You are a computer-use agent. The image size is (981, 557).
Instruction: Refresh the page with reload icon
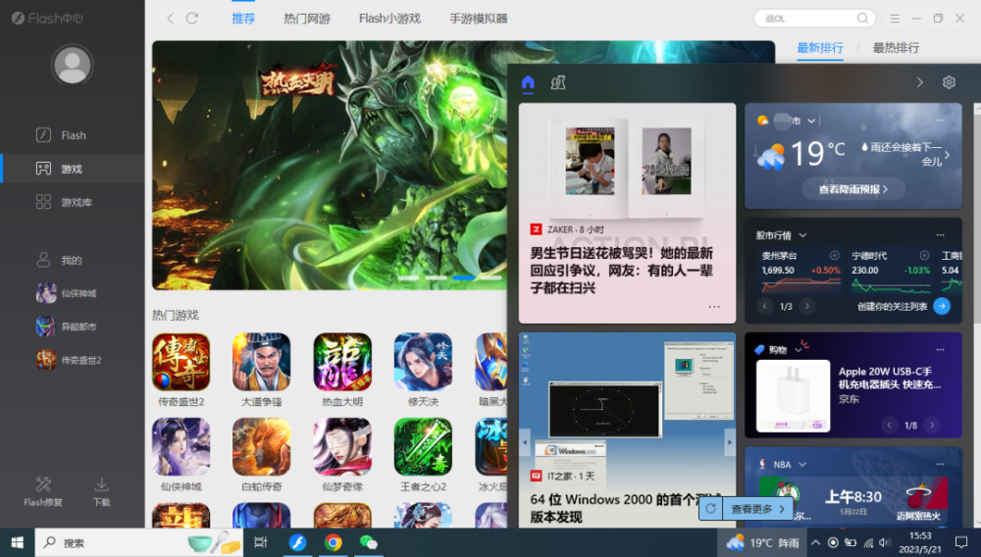click(192, 19)
